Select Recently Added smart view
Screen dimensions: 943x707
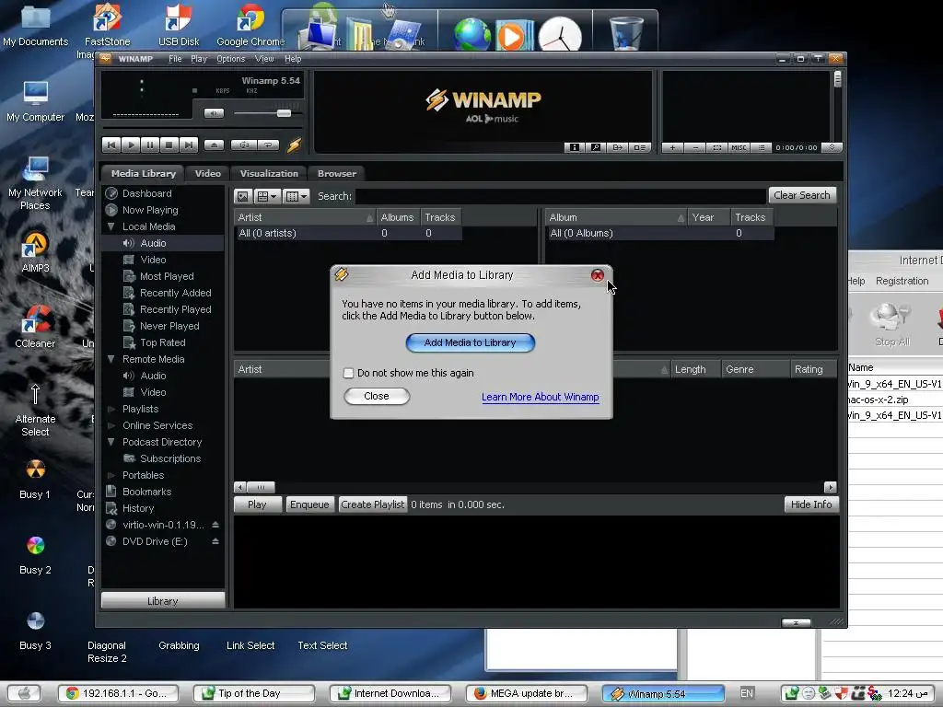point(176,293)
